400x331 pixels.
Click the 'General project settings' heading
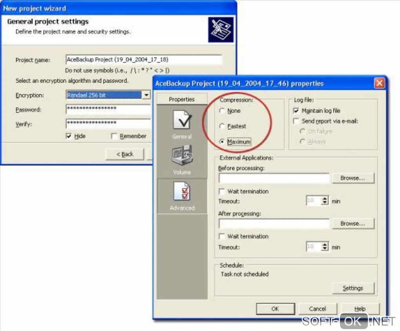48,22
